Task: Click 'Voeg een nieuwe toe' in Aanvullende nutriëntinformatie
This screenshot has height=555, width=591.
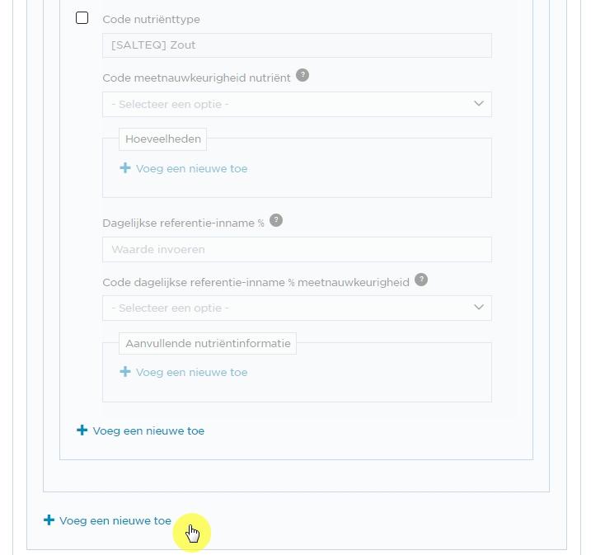Action: tap(191, 373)
